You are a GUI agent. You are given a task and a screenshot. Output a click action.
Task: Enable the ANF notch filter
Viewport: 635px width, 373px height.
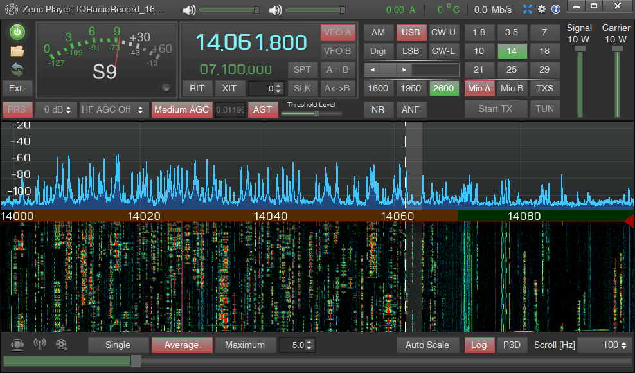pyautogui.click(x=411, y=109)
